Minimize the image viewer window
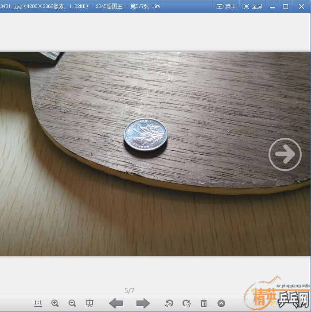The height and width of the screenshot is (312, 311). click(x=272, y=6)
